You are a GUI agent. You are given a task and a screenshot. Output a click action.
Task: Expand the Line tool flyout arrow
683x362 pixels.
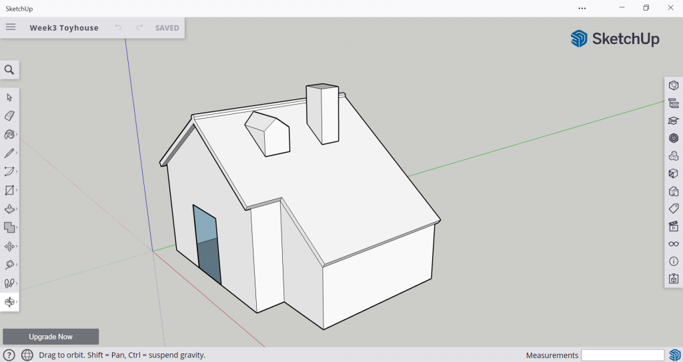pos(17,153)
